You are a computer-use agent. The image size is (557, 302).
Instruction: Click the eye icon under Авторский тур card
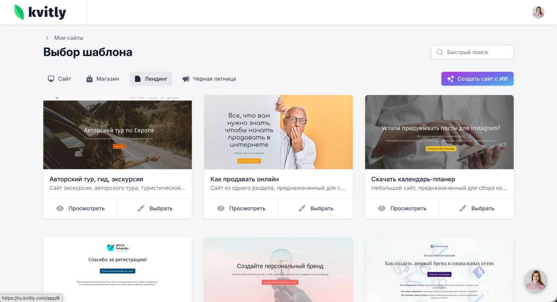[x=60, y=208]
